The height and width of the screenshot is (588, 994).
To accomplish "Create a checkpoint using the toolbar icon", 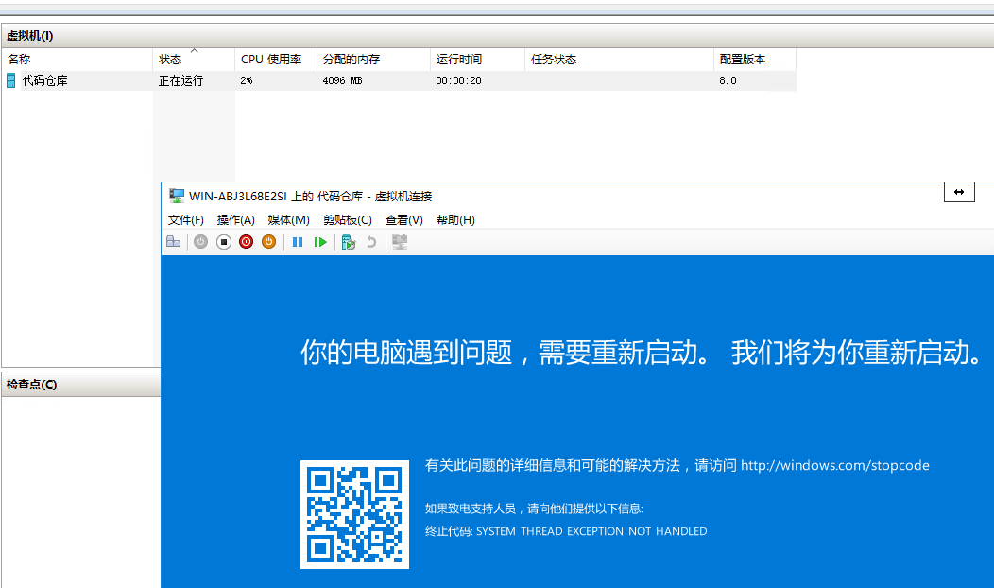I will point(349,242).
